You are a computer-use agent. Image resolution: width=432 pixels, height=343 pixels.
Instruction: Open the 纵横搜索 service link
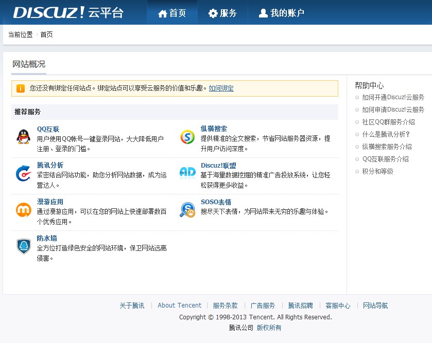point(214,129)
